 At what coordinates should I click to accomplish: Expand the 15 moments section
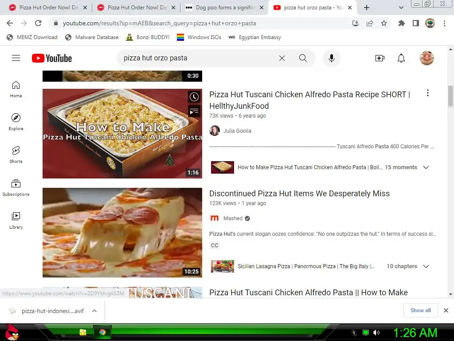(426, 167)
